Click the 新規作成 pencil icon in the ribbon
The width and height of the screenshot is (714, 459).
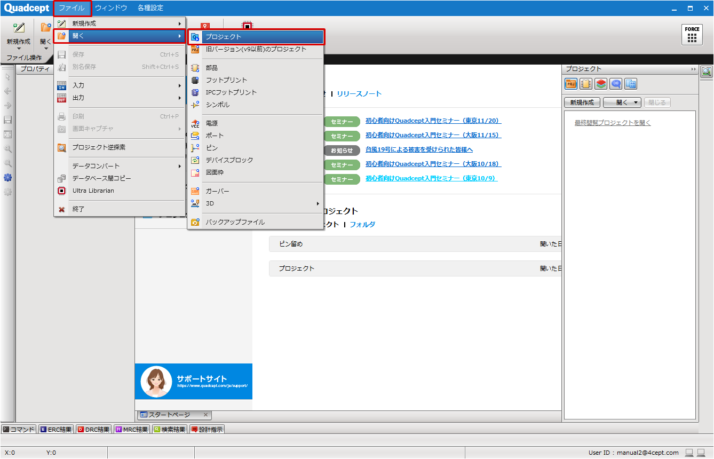(x=19, y=28)
